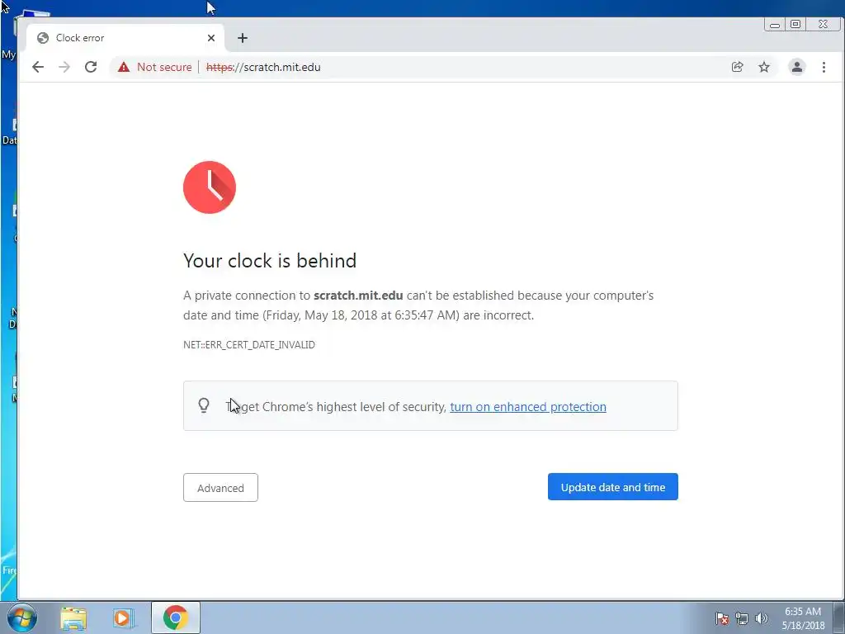Maximize the Chrome window
Screen dimensions: 845x634
(x=795, y=24)
